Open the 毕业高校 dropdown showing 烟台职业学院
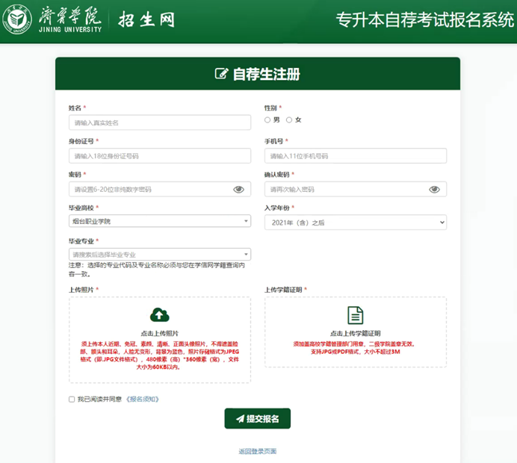 coord(159,222)
